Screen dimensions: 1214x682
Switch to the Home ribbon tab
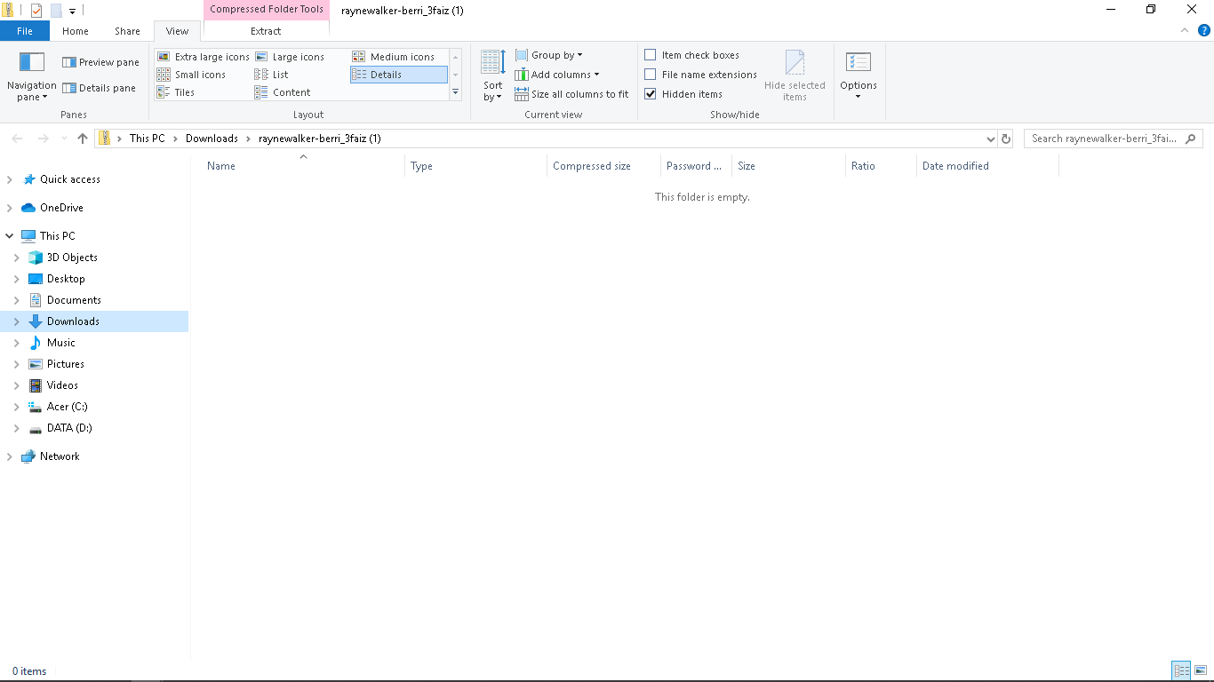pyautogui.click(x=76, y=31)
